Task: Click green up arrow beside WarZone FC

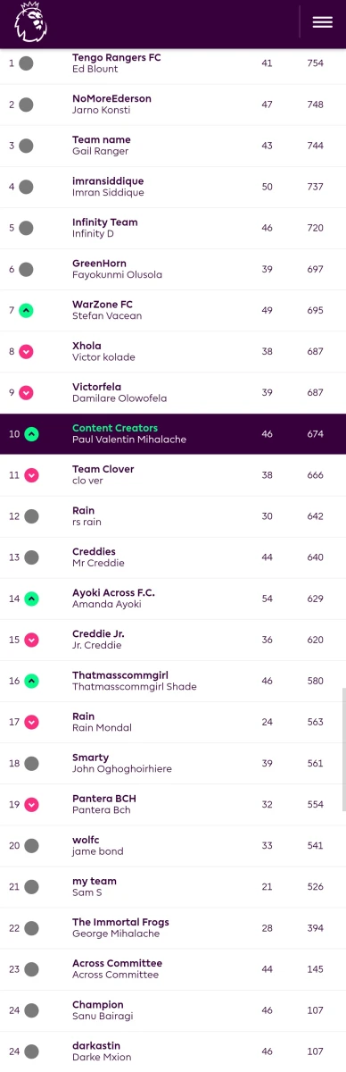Action: (x=27, y=310)
